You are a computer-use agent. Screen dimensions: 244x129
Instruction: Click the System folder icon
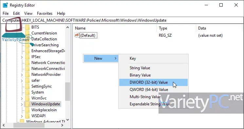pyautogui.click(x=28, y=92)
